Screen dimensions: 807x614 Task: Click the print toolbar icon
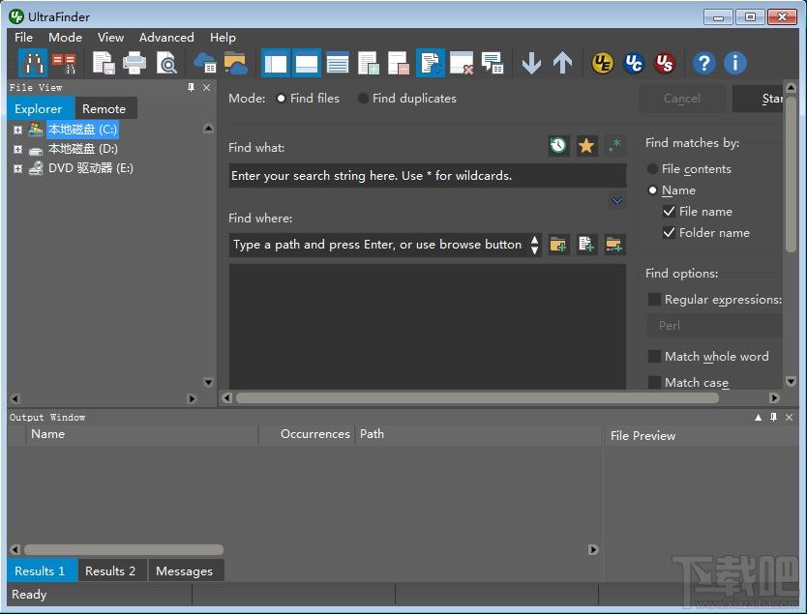(134, 64)
